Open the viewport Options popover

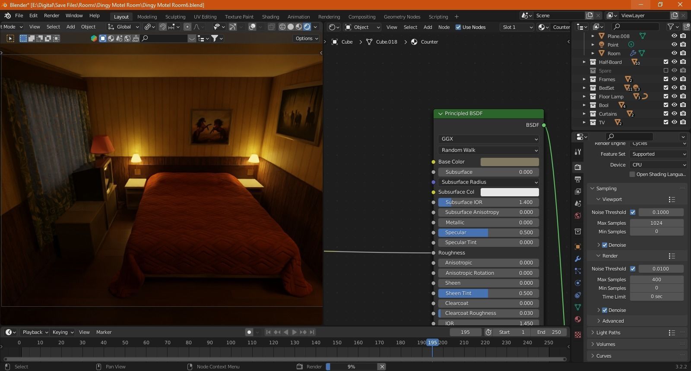pos(306,38)
